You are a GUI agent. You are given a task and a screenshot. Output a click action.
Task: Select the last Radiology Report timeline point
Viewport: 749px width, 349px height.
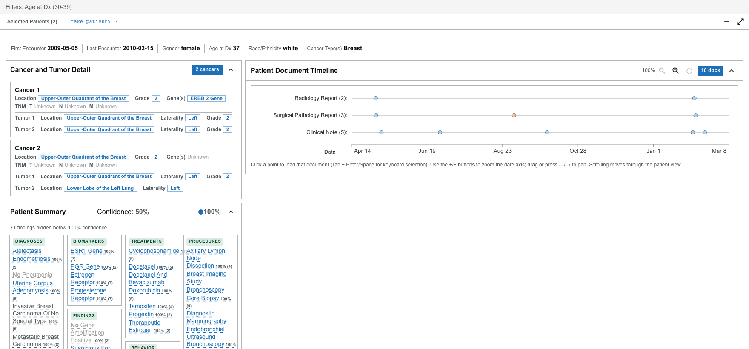coord(695,98)
